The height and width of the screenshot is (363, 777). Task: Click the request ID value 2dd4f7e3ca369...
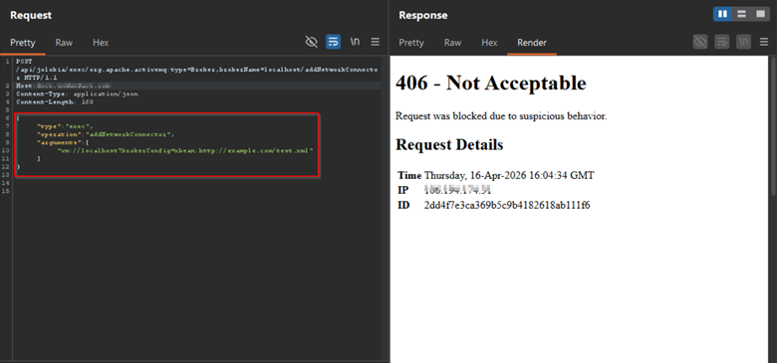coord(507,205)
